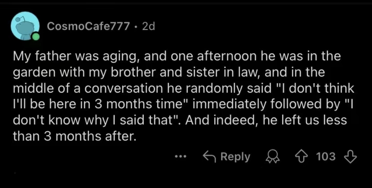Click the CosmoCafe777 avatar image
Screen dimensions: 372x188
(25, 26)
